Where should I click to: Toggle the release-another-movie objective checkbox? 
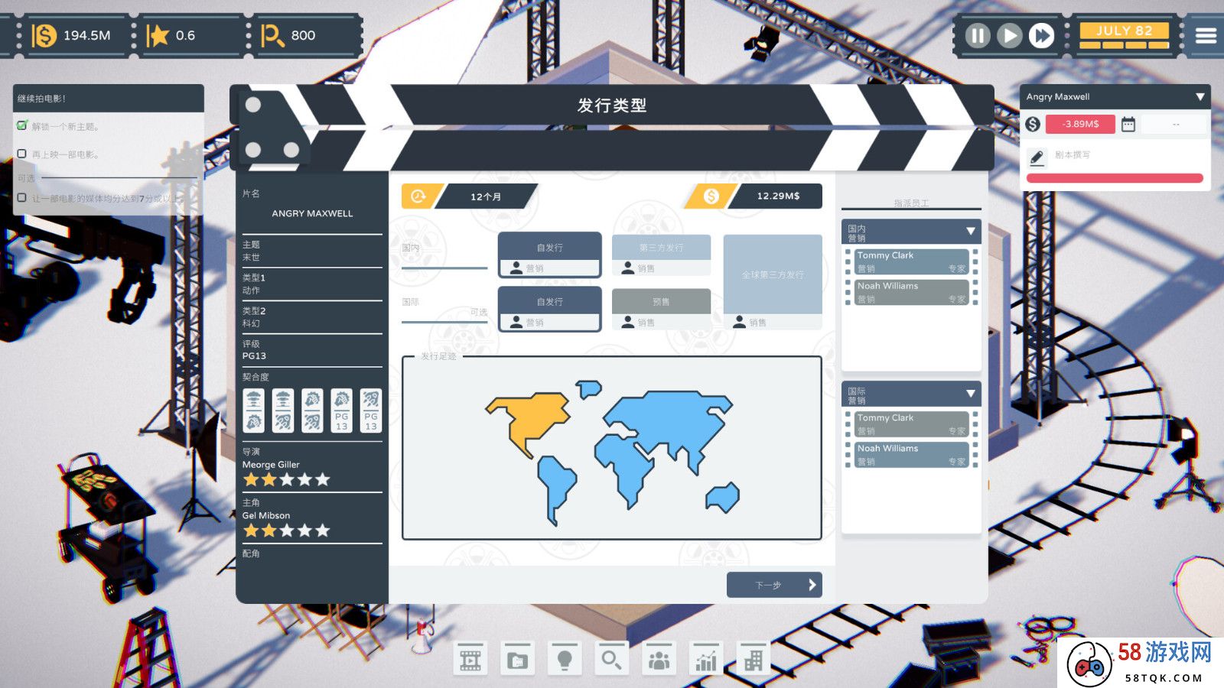[x=22, y=154]
